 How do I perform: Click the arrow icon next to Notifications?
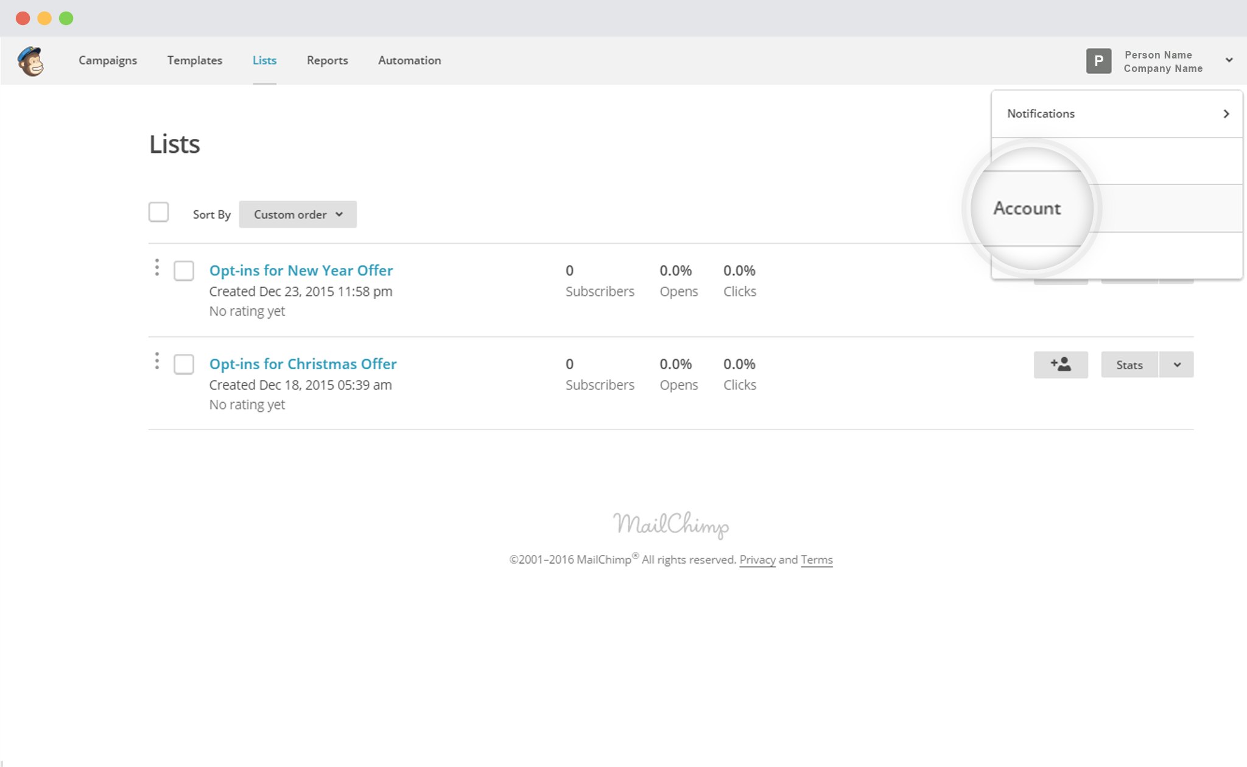[1226, 113]
